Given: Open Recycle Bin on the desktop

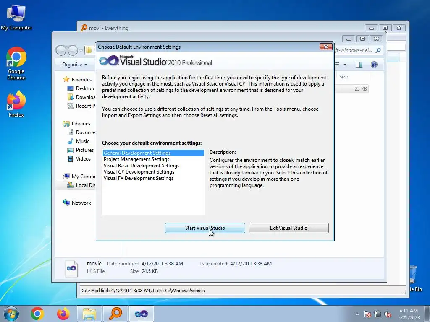Looking at the screenshot, I should pos(414,278).
